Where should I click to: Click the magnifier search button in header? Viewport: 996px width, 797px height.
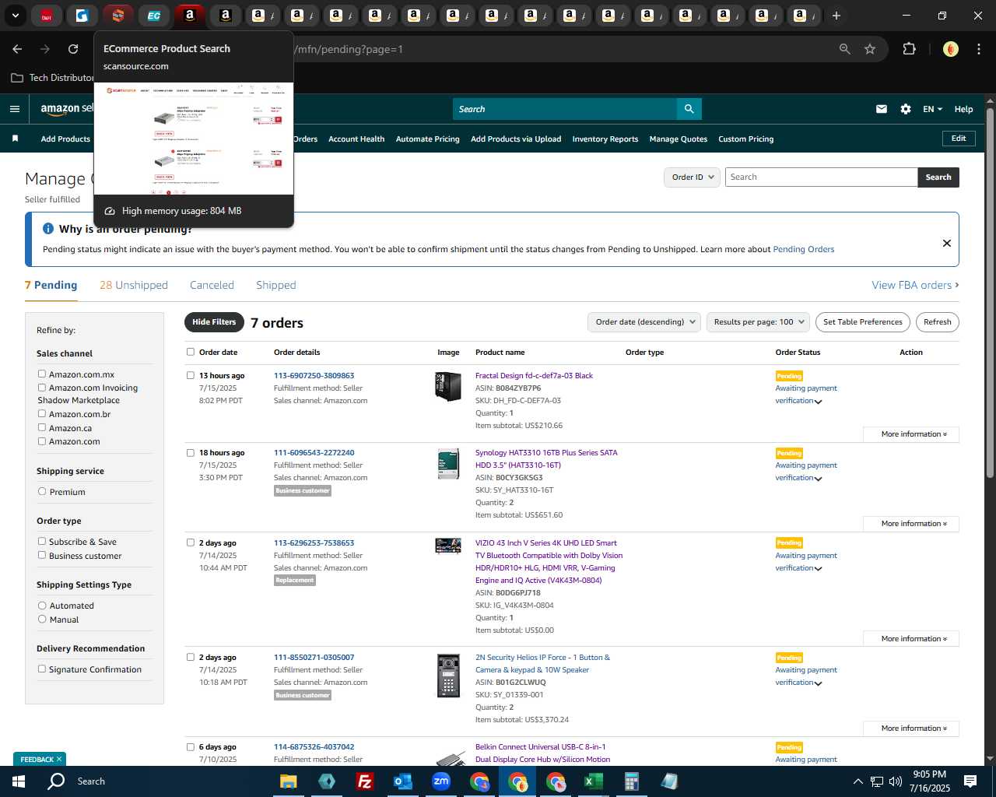[x=689, y=109]
